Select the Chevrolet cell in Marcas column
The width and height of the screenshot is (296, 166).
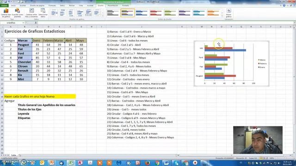pos(25,62)
